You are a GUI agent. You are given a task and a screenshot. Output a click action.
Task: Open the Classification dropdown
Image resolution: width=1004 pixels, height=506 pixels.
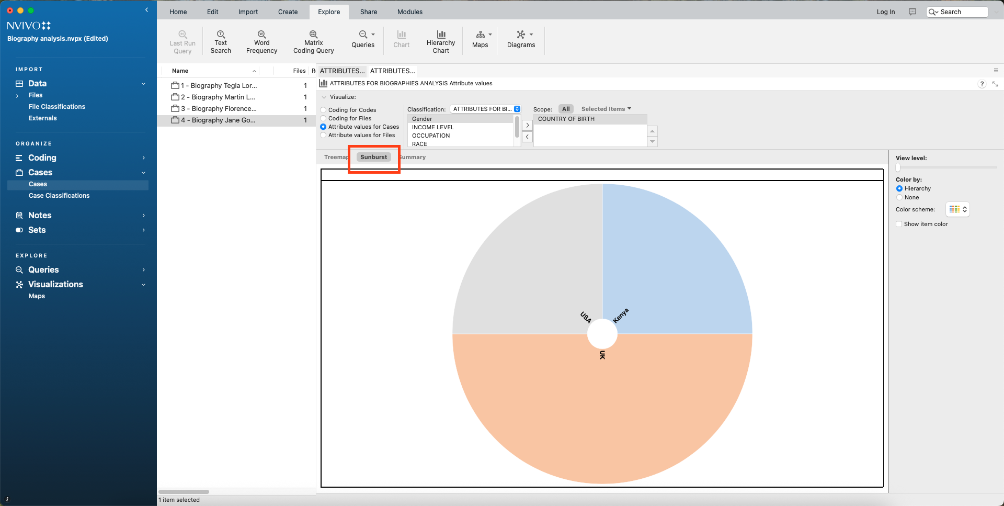486,109
